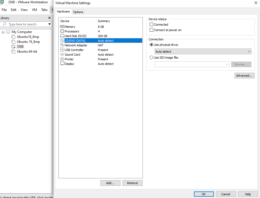This screenshot has width=260, height=198.
Task: Open the Edit menu
Action: (x=14, y=10)
